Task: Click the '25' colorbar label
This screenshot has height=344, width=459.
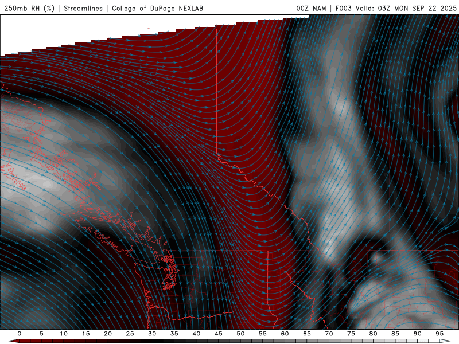Action: [x=130, y=334]
